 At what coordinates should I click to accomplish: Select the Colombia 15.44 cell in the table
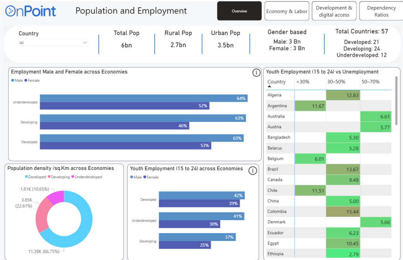tap(343, 212)
